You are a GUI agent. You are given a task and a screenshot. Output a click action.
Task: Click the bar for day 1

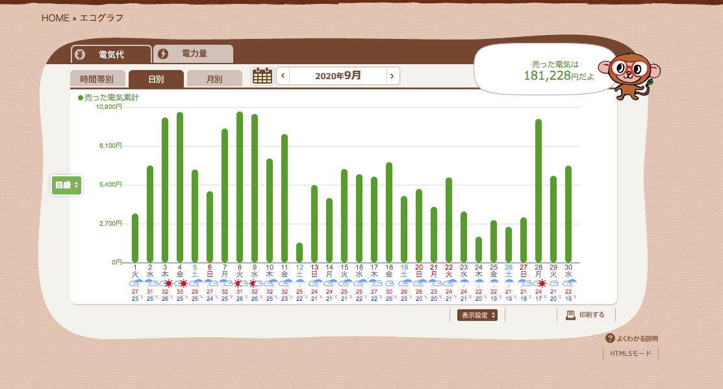point(135,238)
